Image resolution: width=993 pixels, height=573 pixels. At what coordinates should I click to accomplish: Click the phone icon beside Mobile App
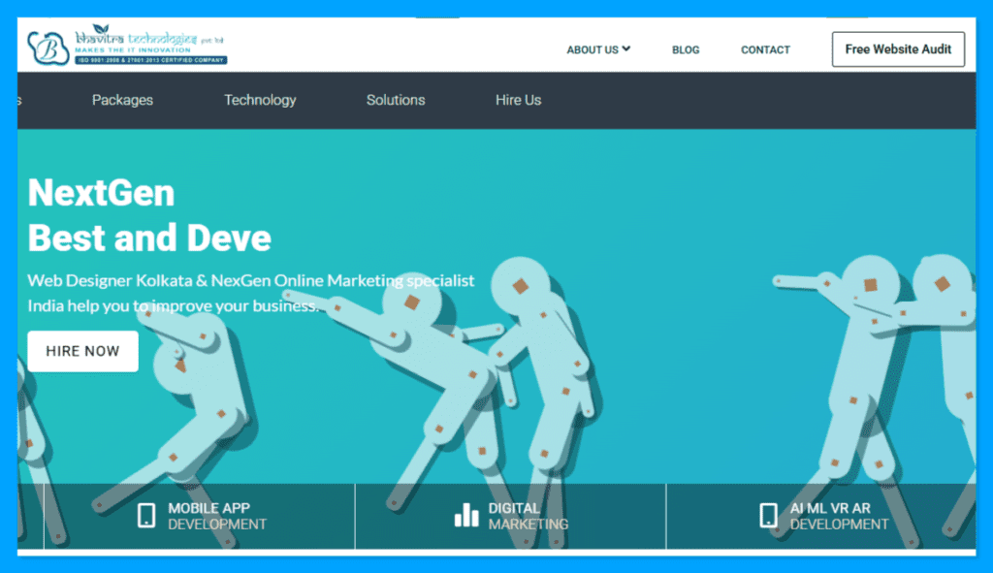(x=146, y=516)
